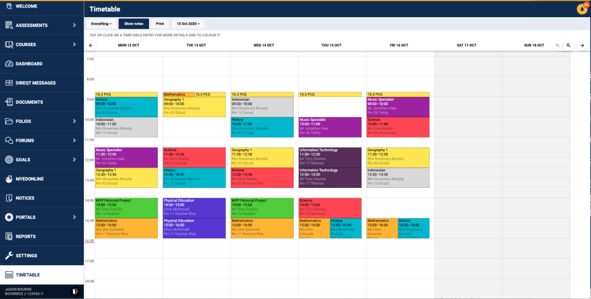Open the Settings menu label
The image size is (591, 299).
[x=26, y=256]
